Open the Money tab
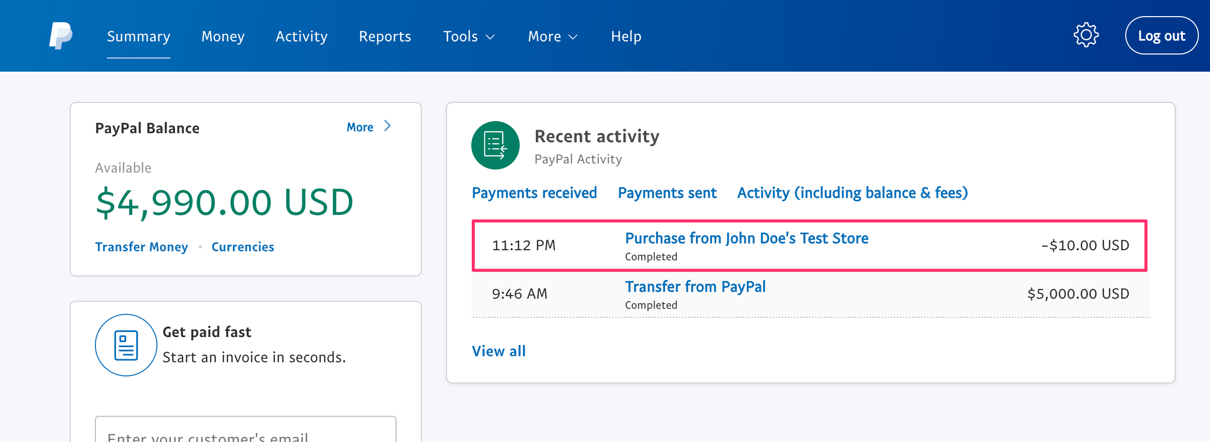The image size is (1210, 442). click(223, 36)
